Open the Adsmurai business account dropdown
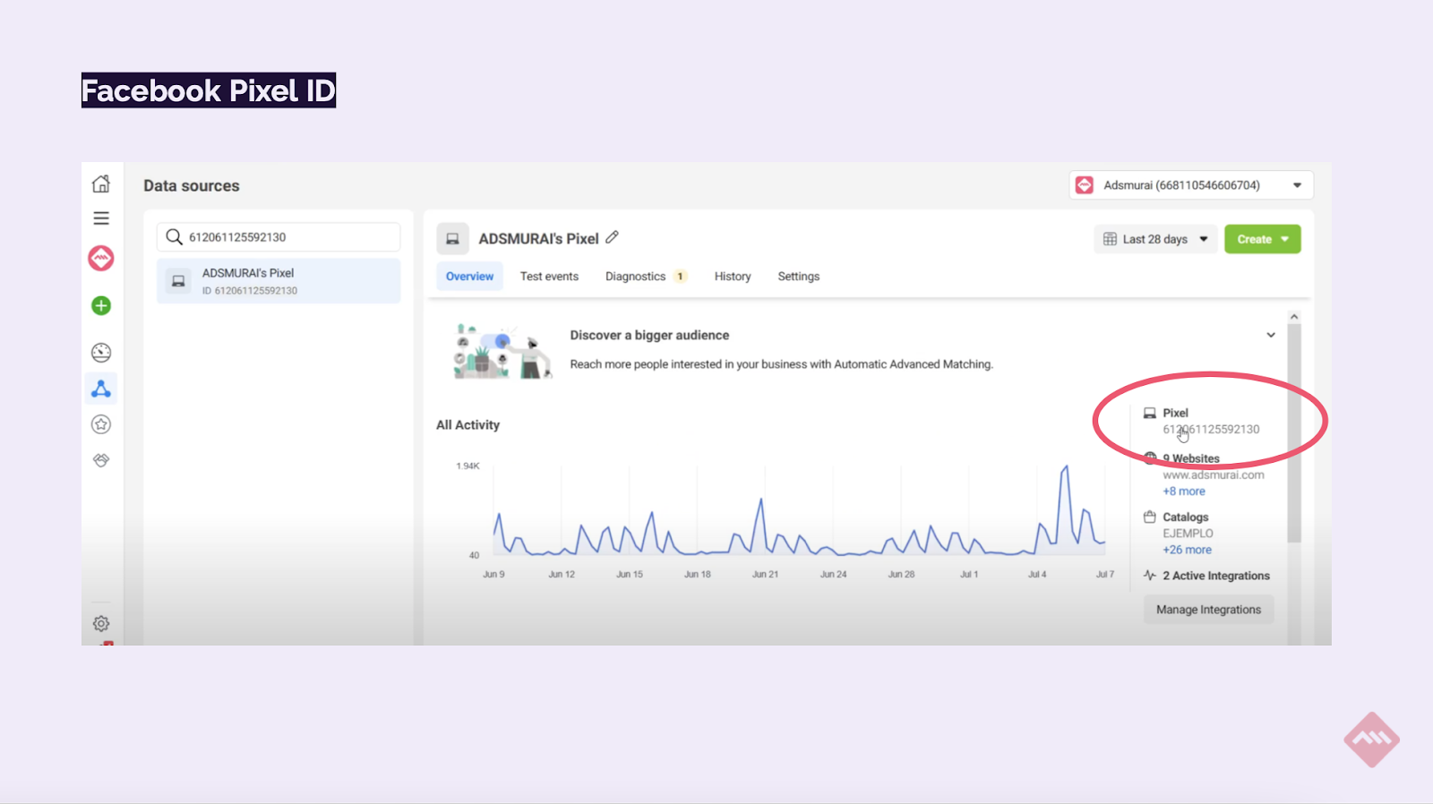This screenshot has height=804, width=1433. [1191, 185]
